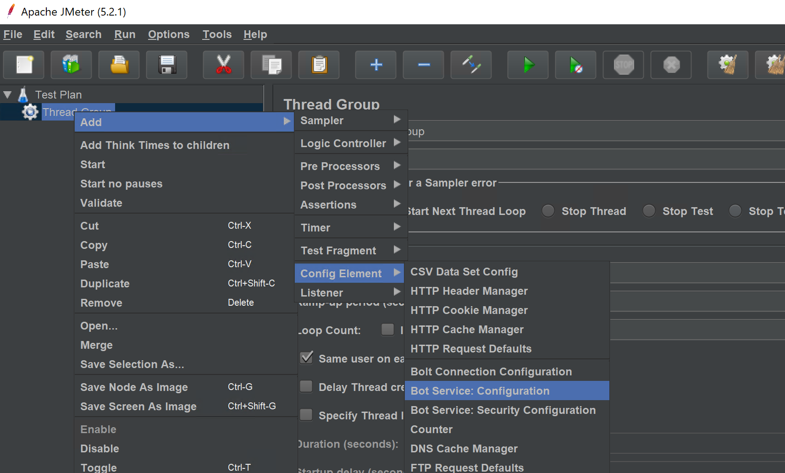Click the Toggle enable/disable arrows icon
The width and height of the screenshot is (785, 473).
[471, 65]
